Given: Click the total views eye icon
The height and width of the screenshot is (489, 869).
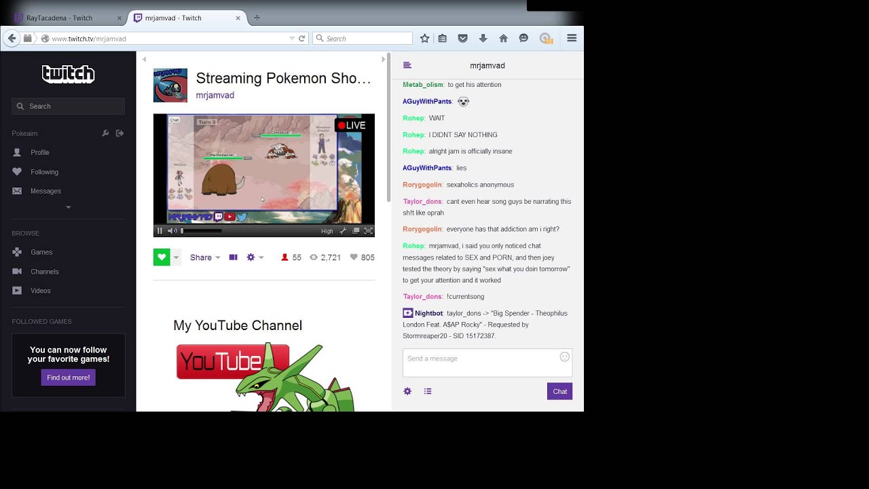Looking at the screenshot, I should [314, 257].
